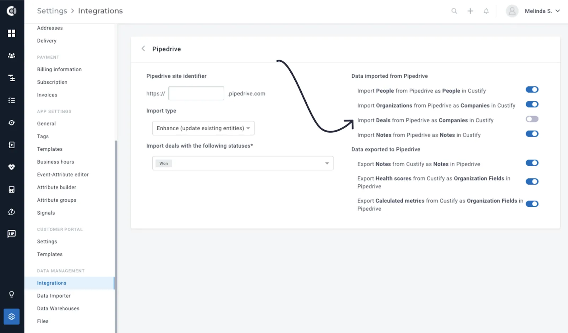Open the circular-arrows lifecycle icon in sidebar
Image resolution: width=568 pixels, height=333 pixels.
tap(12, 123)
